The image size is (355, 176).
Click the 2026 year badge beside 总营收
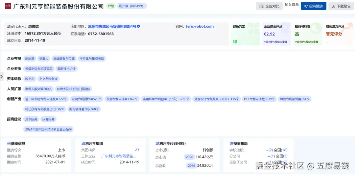(191, 165)
